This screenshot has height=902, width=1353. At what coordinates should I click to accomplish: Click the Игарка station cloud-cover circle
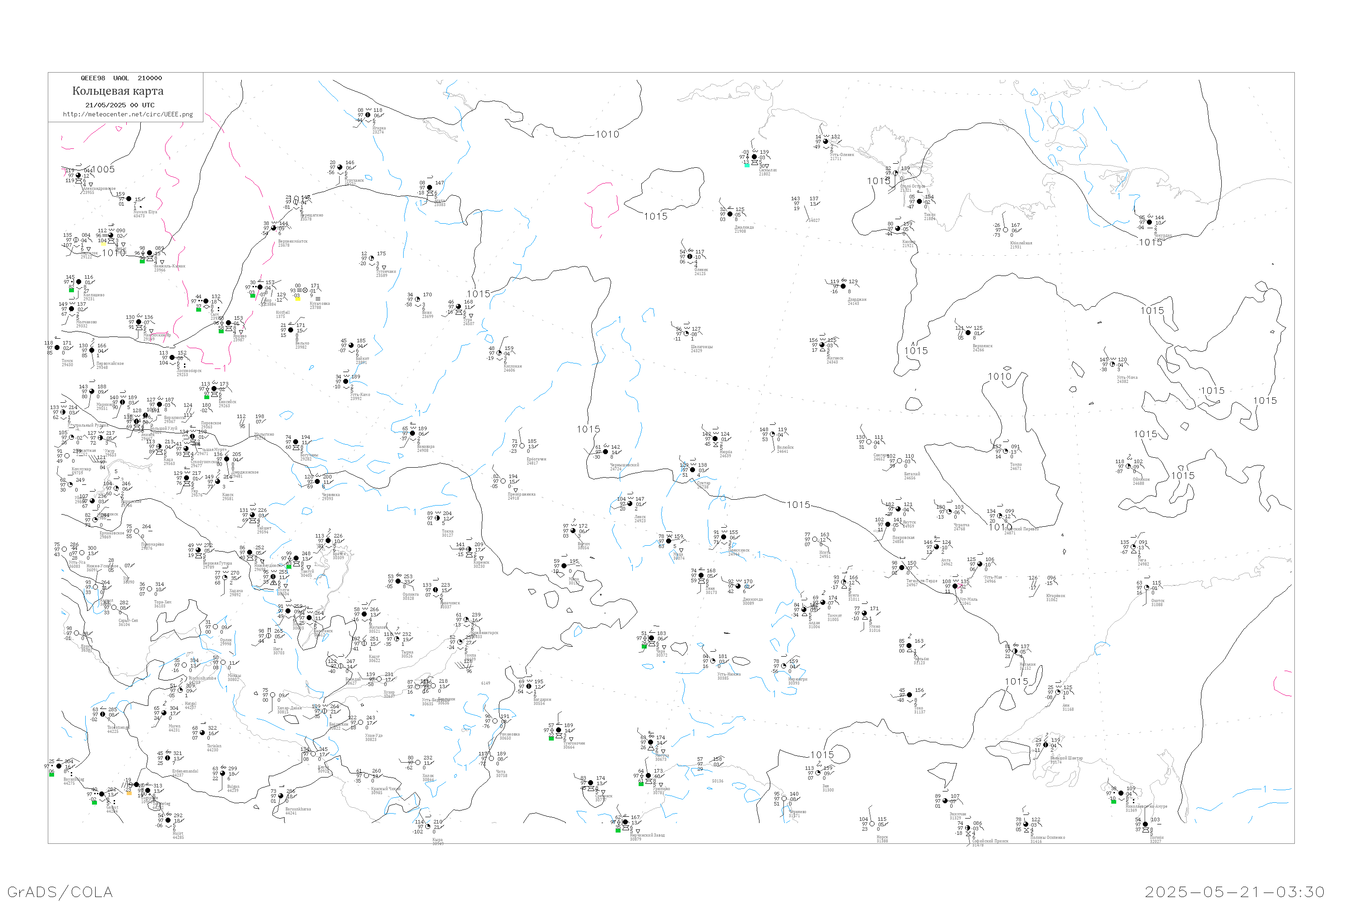[x=368, y=115]
